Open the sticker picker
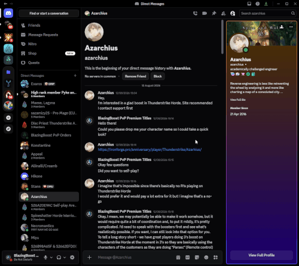Image resolution: width=299 pixels, height=266 pixels. click(x=197, y=257)
